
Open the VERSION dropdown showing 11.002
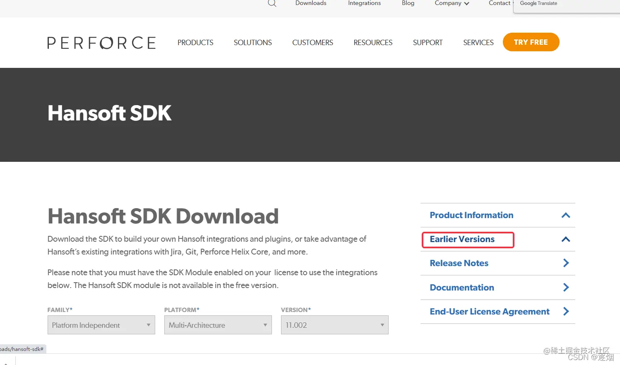click(335, 325)
